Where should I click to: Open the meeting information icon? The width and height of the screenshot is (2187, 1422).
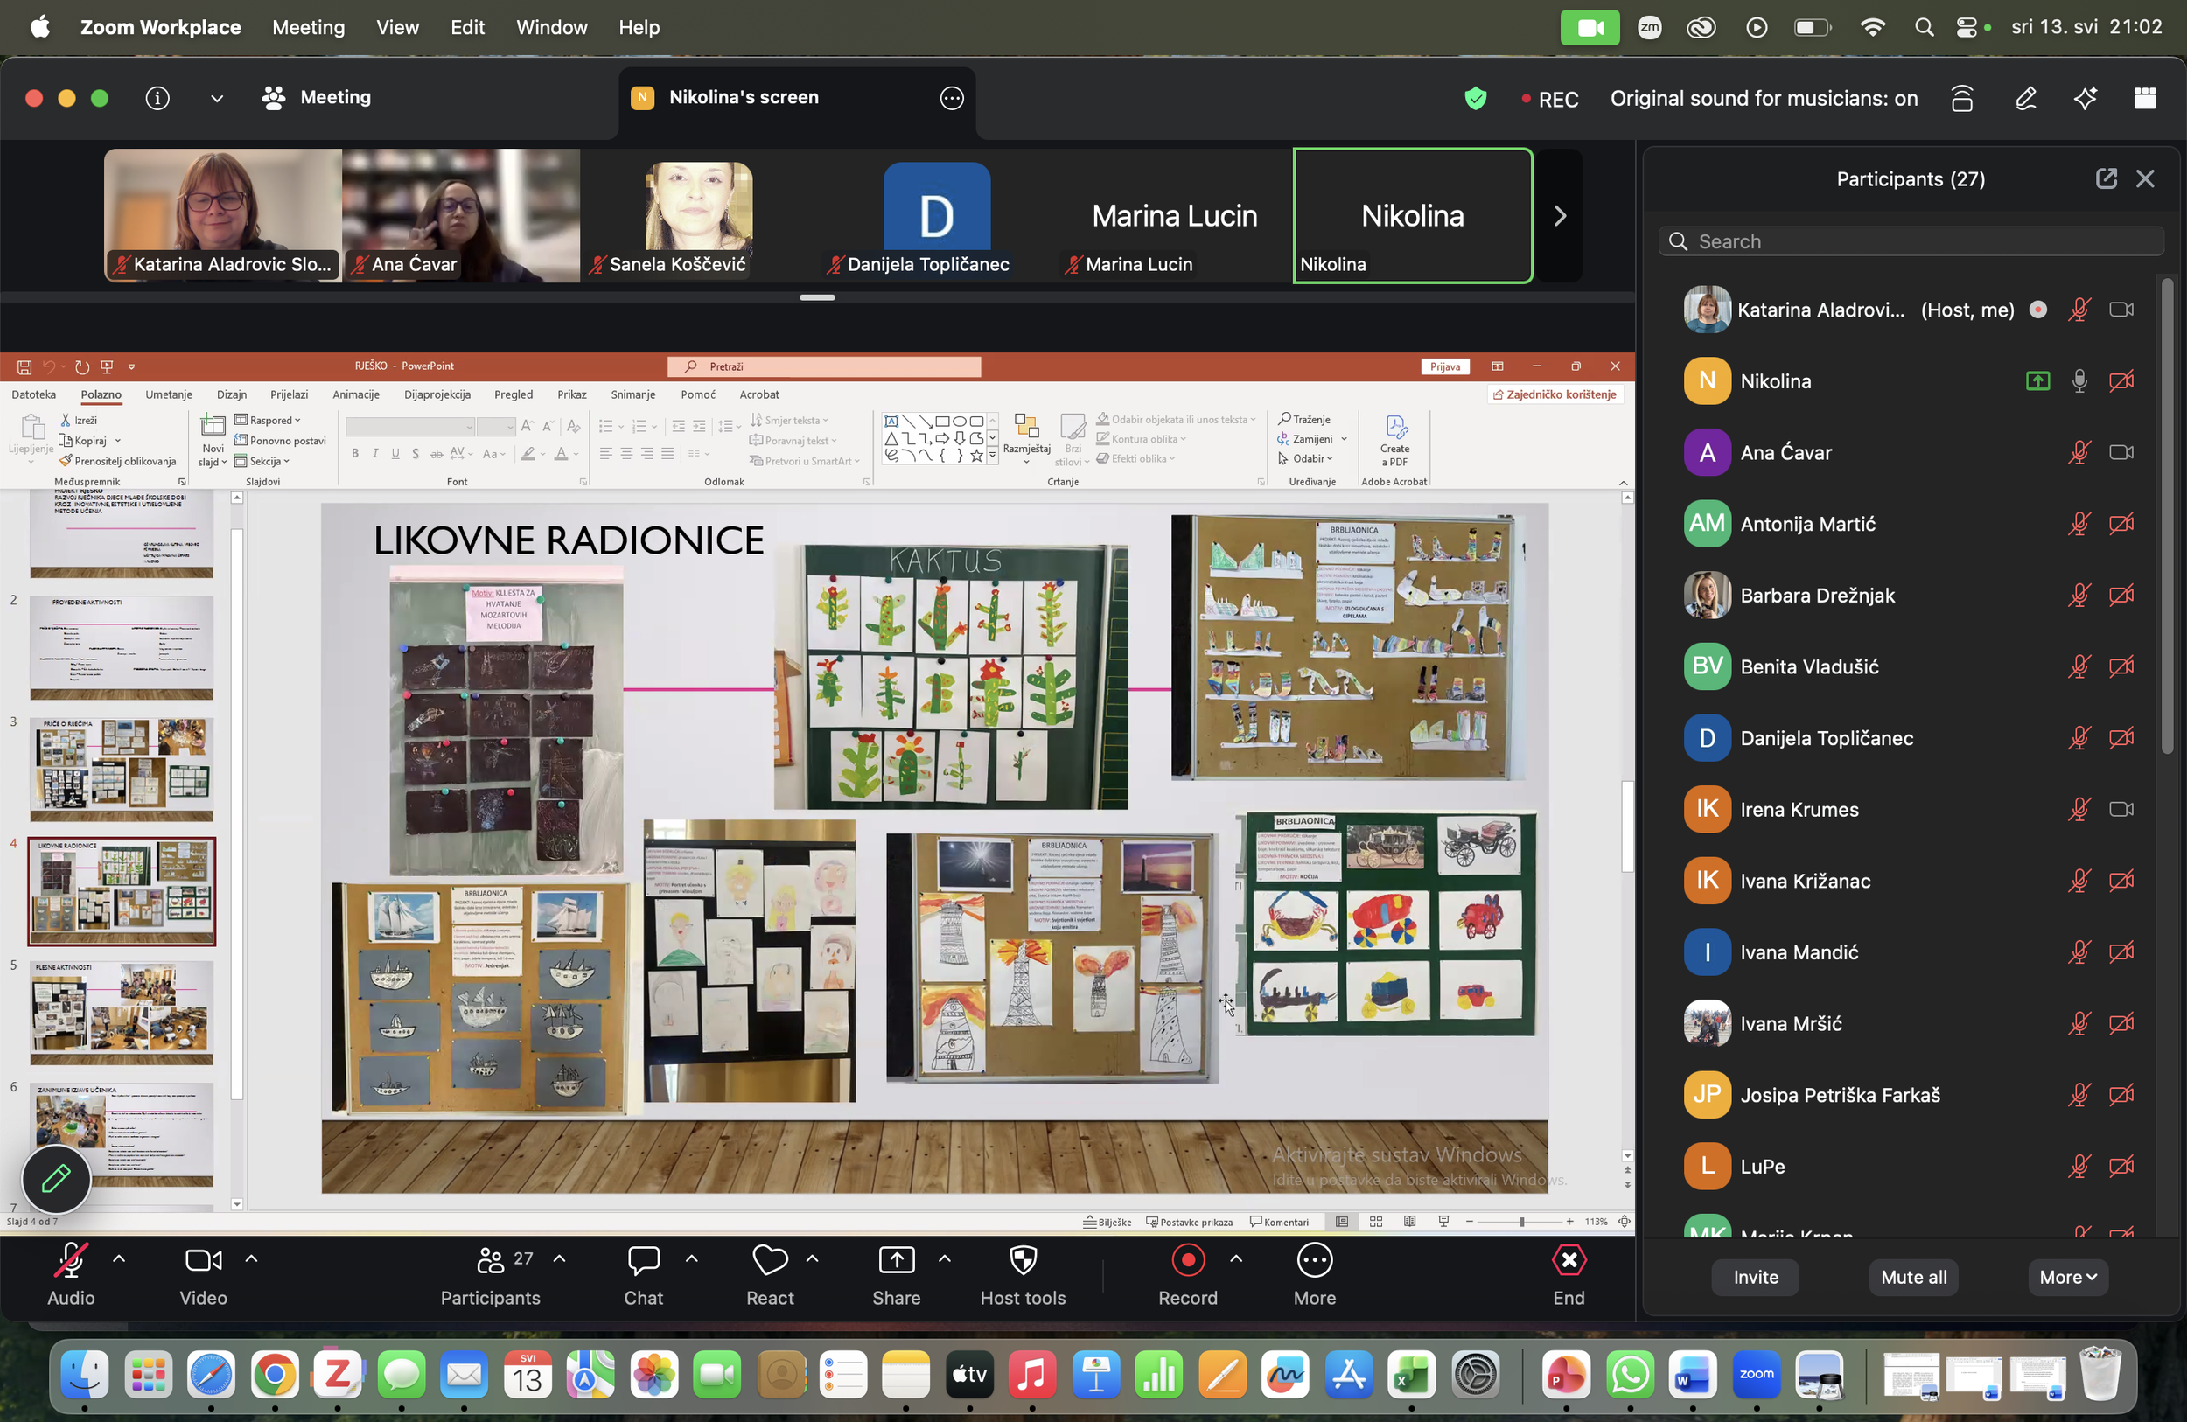click(157, 97)
